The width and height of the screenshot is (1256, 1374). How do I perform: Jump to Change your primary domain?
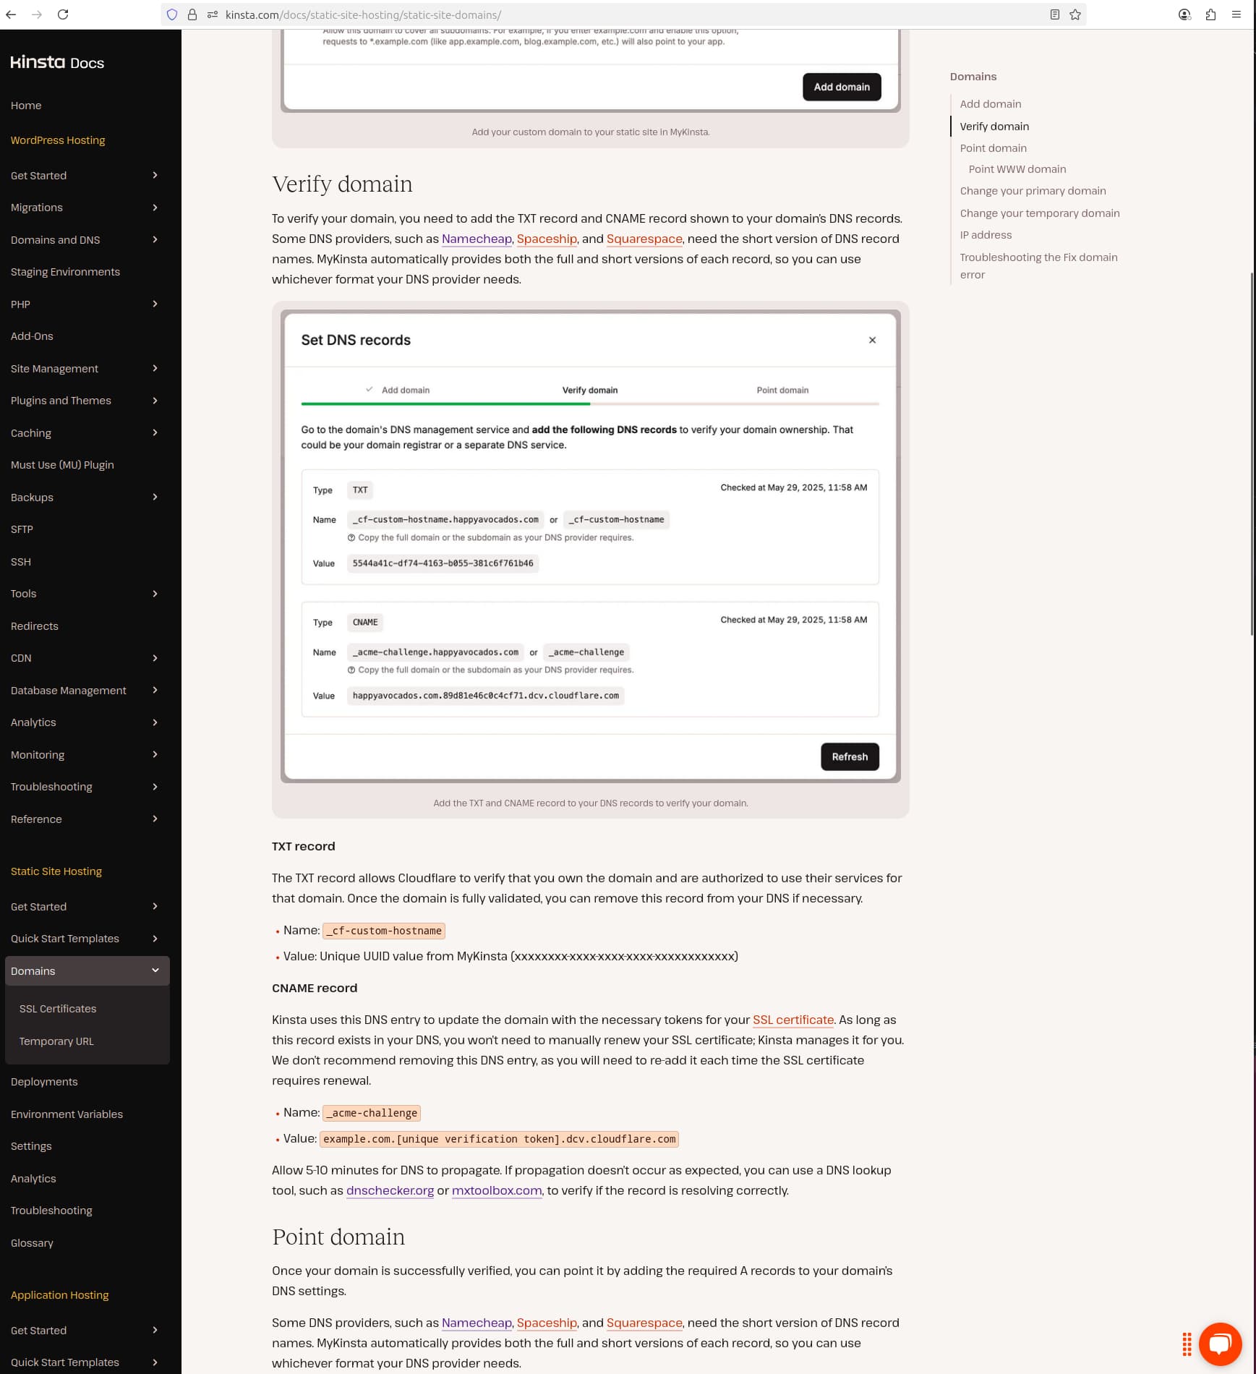point(1033,191)
